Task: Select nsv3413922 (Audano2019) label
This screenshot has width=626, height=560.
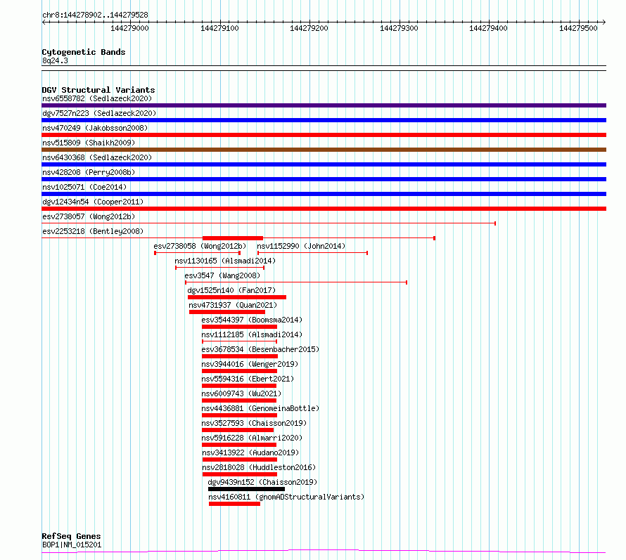Action: [250, 452]
